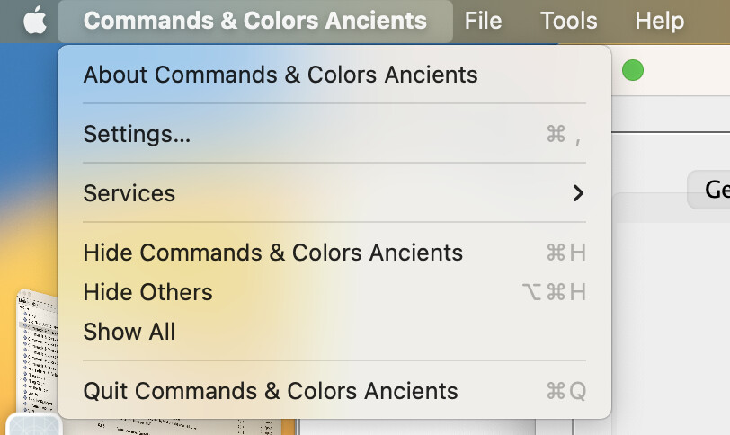Choose Show All
This screenshot has width=730, height=435.
pos(334,332)
